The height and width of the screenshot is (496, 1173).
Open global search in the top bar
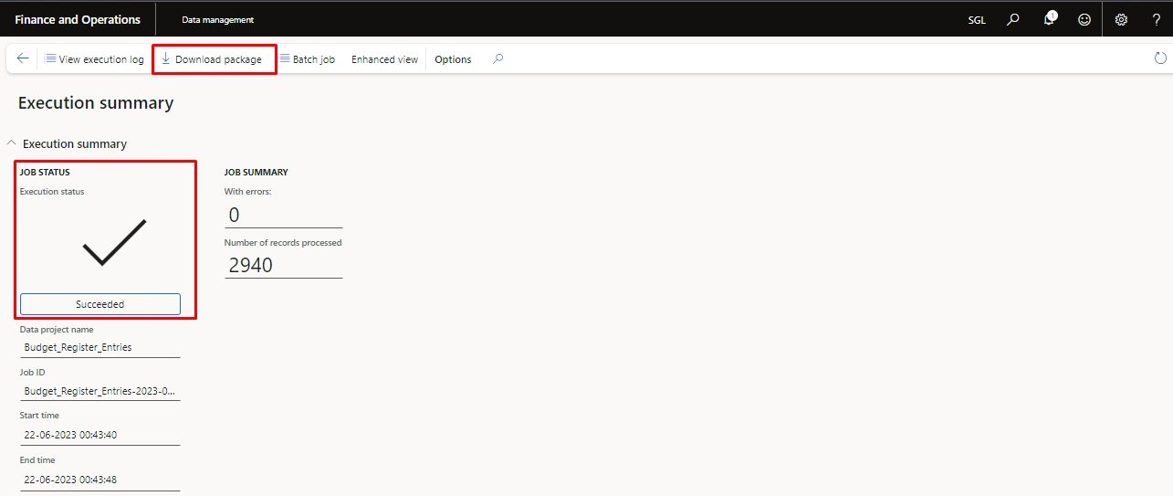pyautogui.click(x=1012, y=19)
